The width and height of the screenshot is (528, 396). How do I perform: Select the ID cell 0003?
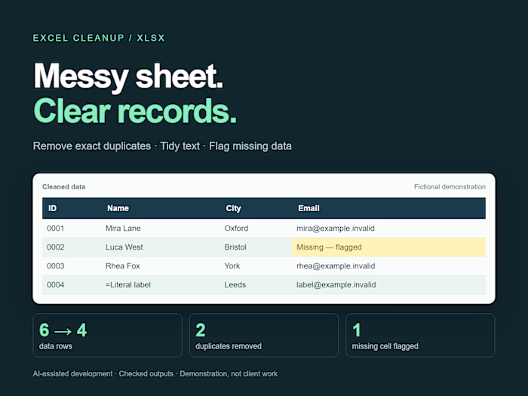55,266
